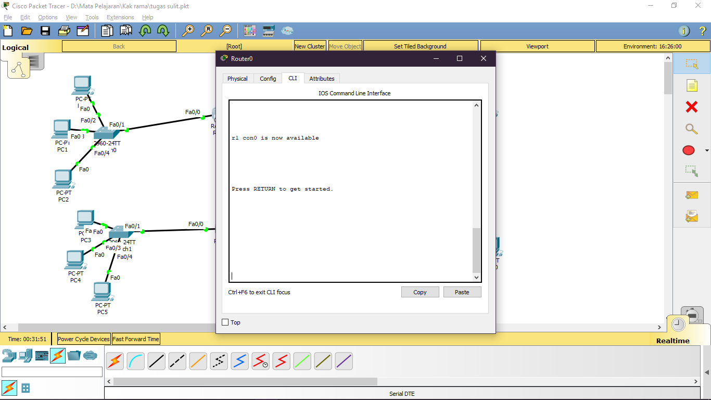Choose the Fiber cable connection
The height and width of the screenshot is (400, 711).
(x=198, y=361)
